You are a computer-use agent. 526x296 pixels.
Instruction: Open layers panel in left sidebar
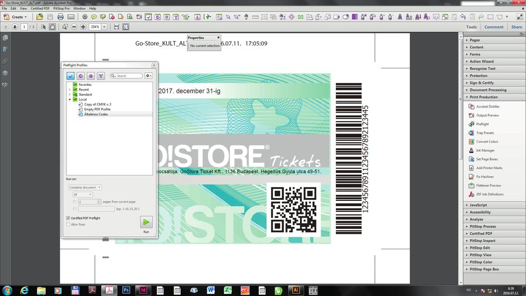coord(5,73)
